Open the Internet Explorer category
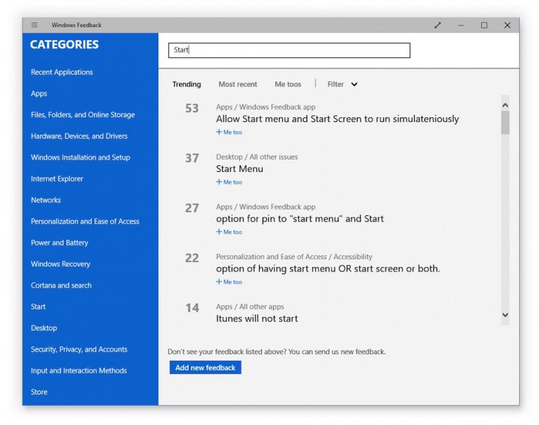Screen dimensions: 539x425 [57, 179]
